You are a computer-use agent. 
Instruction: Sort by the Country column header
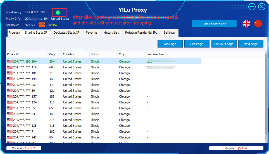[75, 54]
